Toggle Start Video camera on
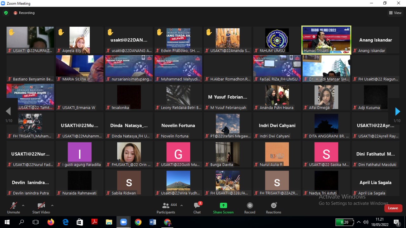This screenshot has height=228, width=406. 41,208
